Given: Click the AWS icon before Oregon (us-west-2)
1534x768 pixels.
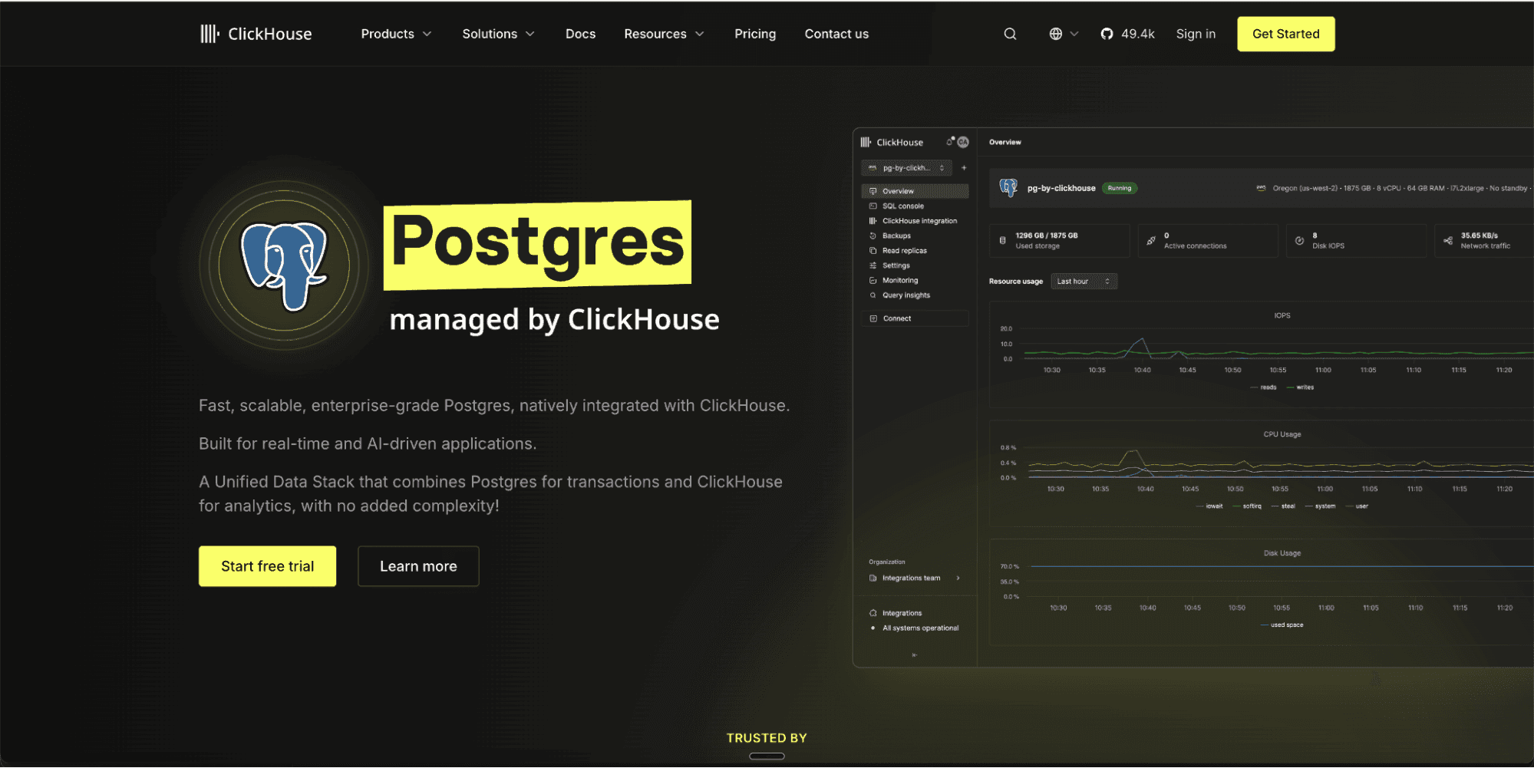Looking at the screenshot, I should [x=1261, y=188].
